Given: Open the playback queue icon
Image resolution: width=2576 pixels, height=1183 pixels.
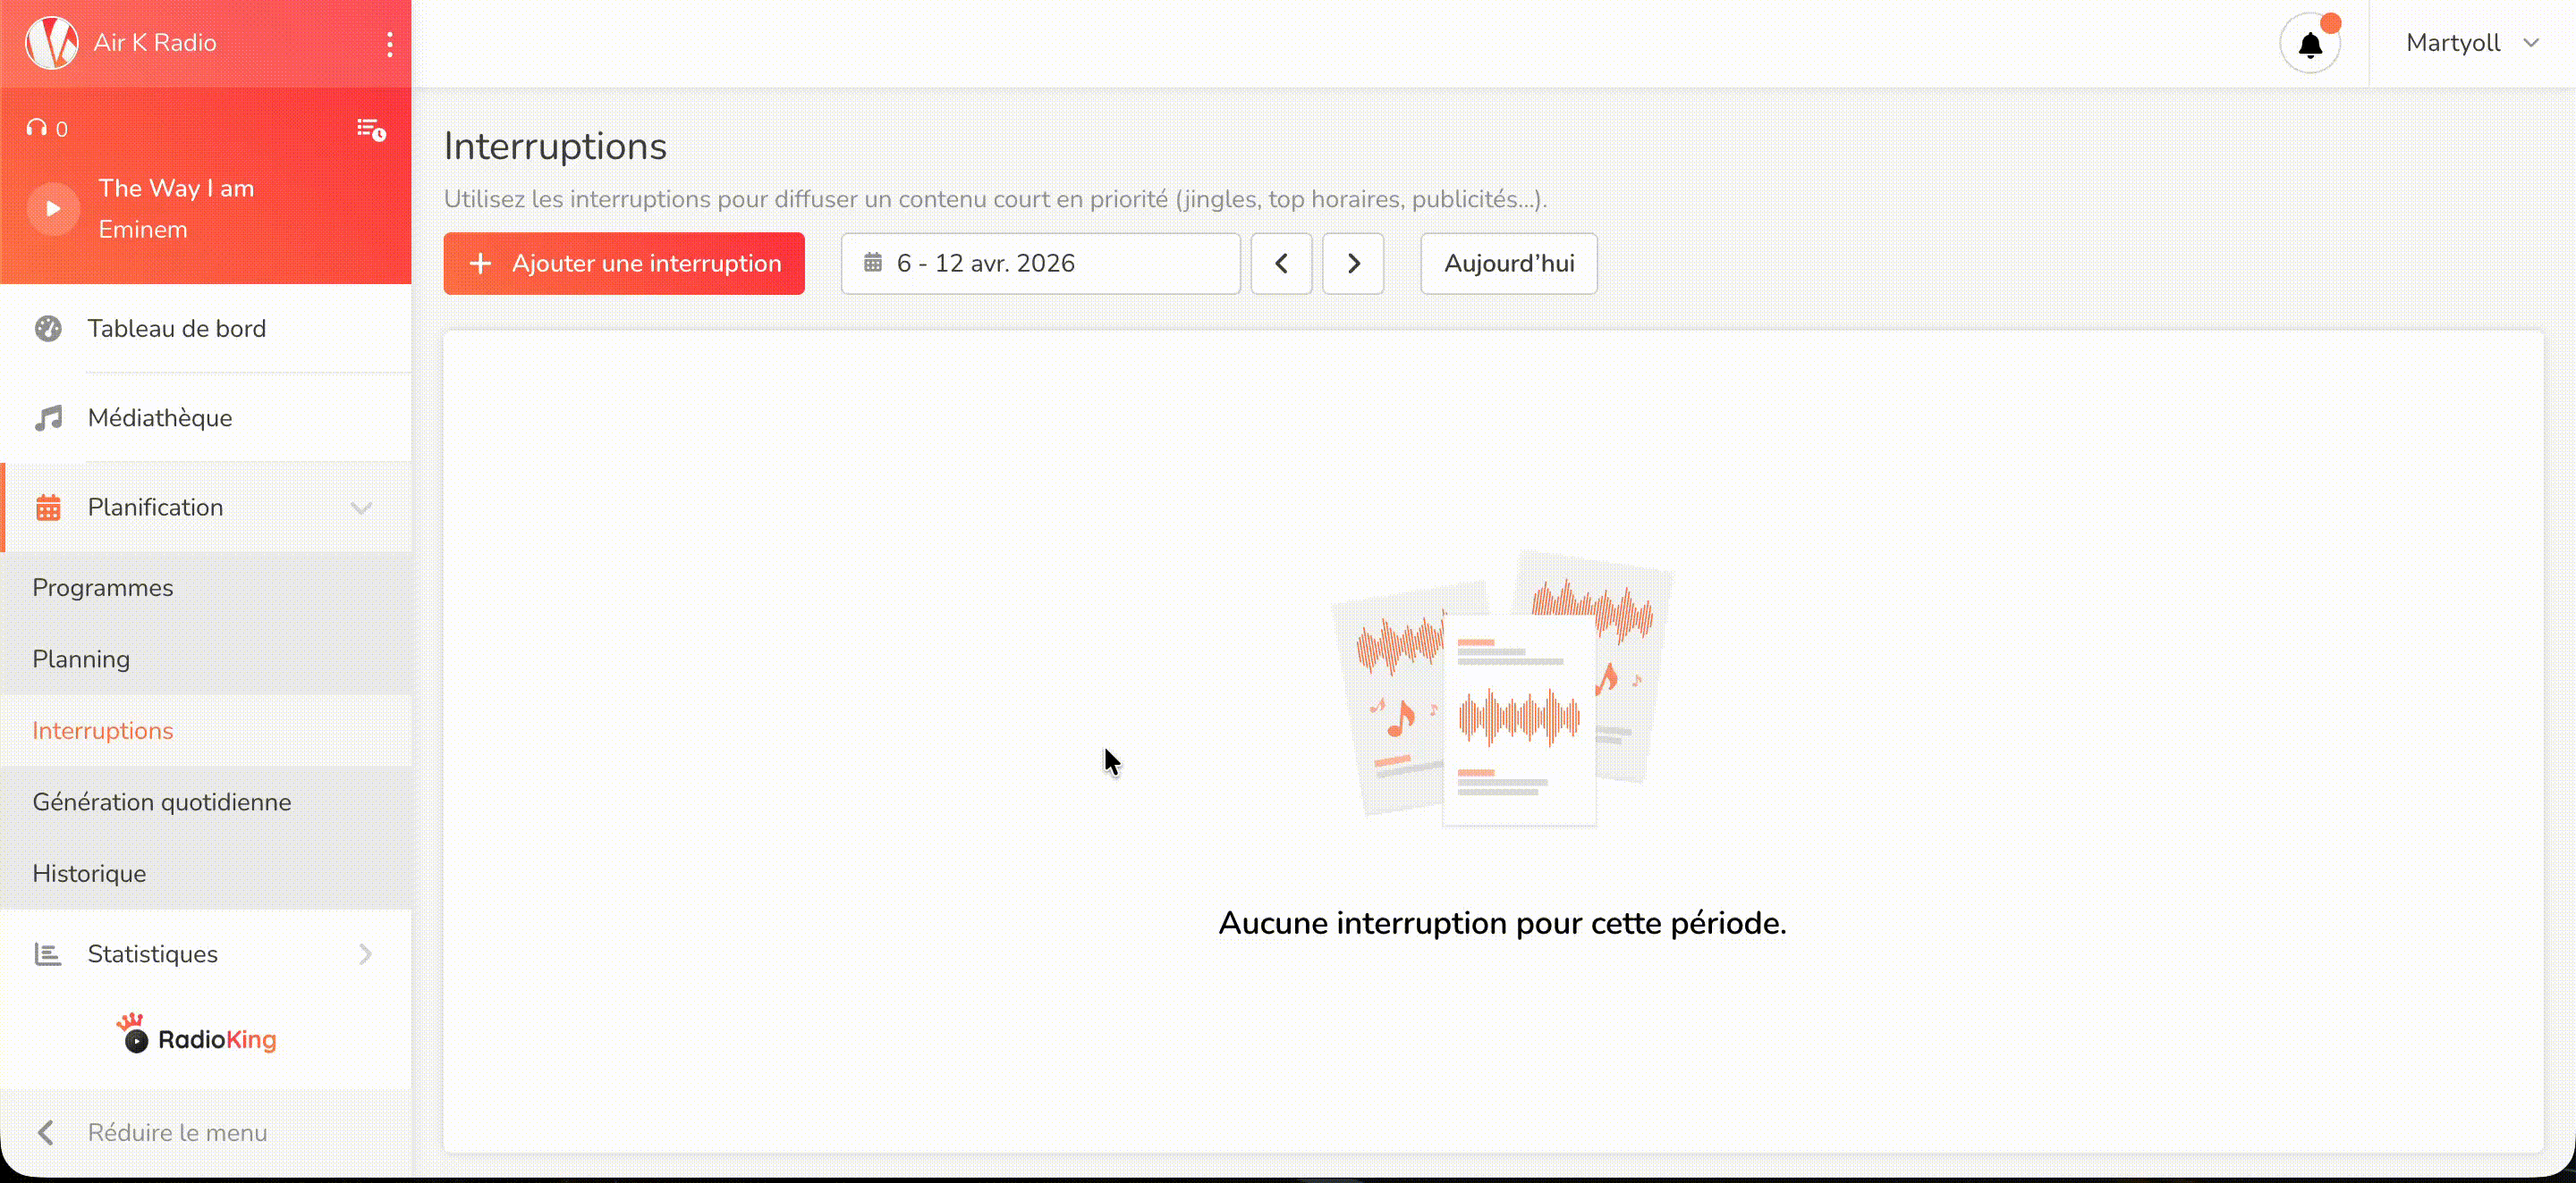Looking at the screenshot, I should coord(370,128).
